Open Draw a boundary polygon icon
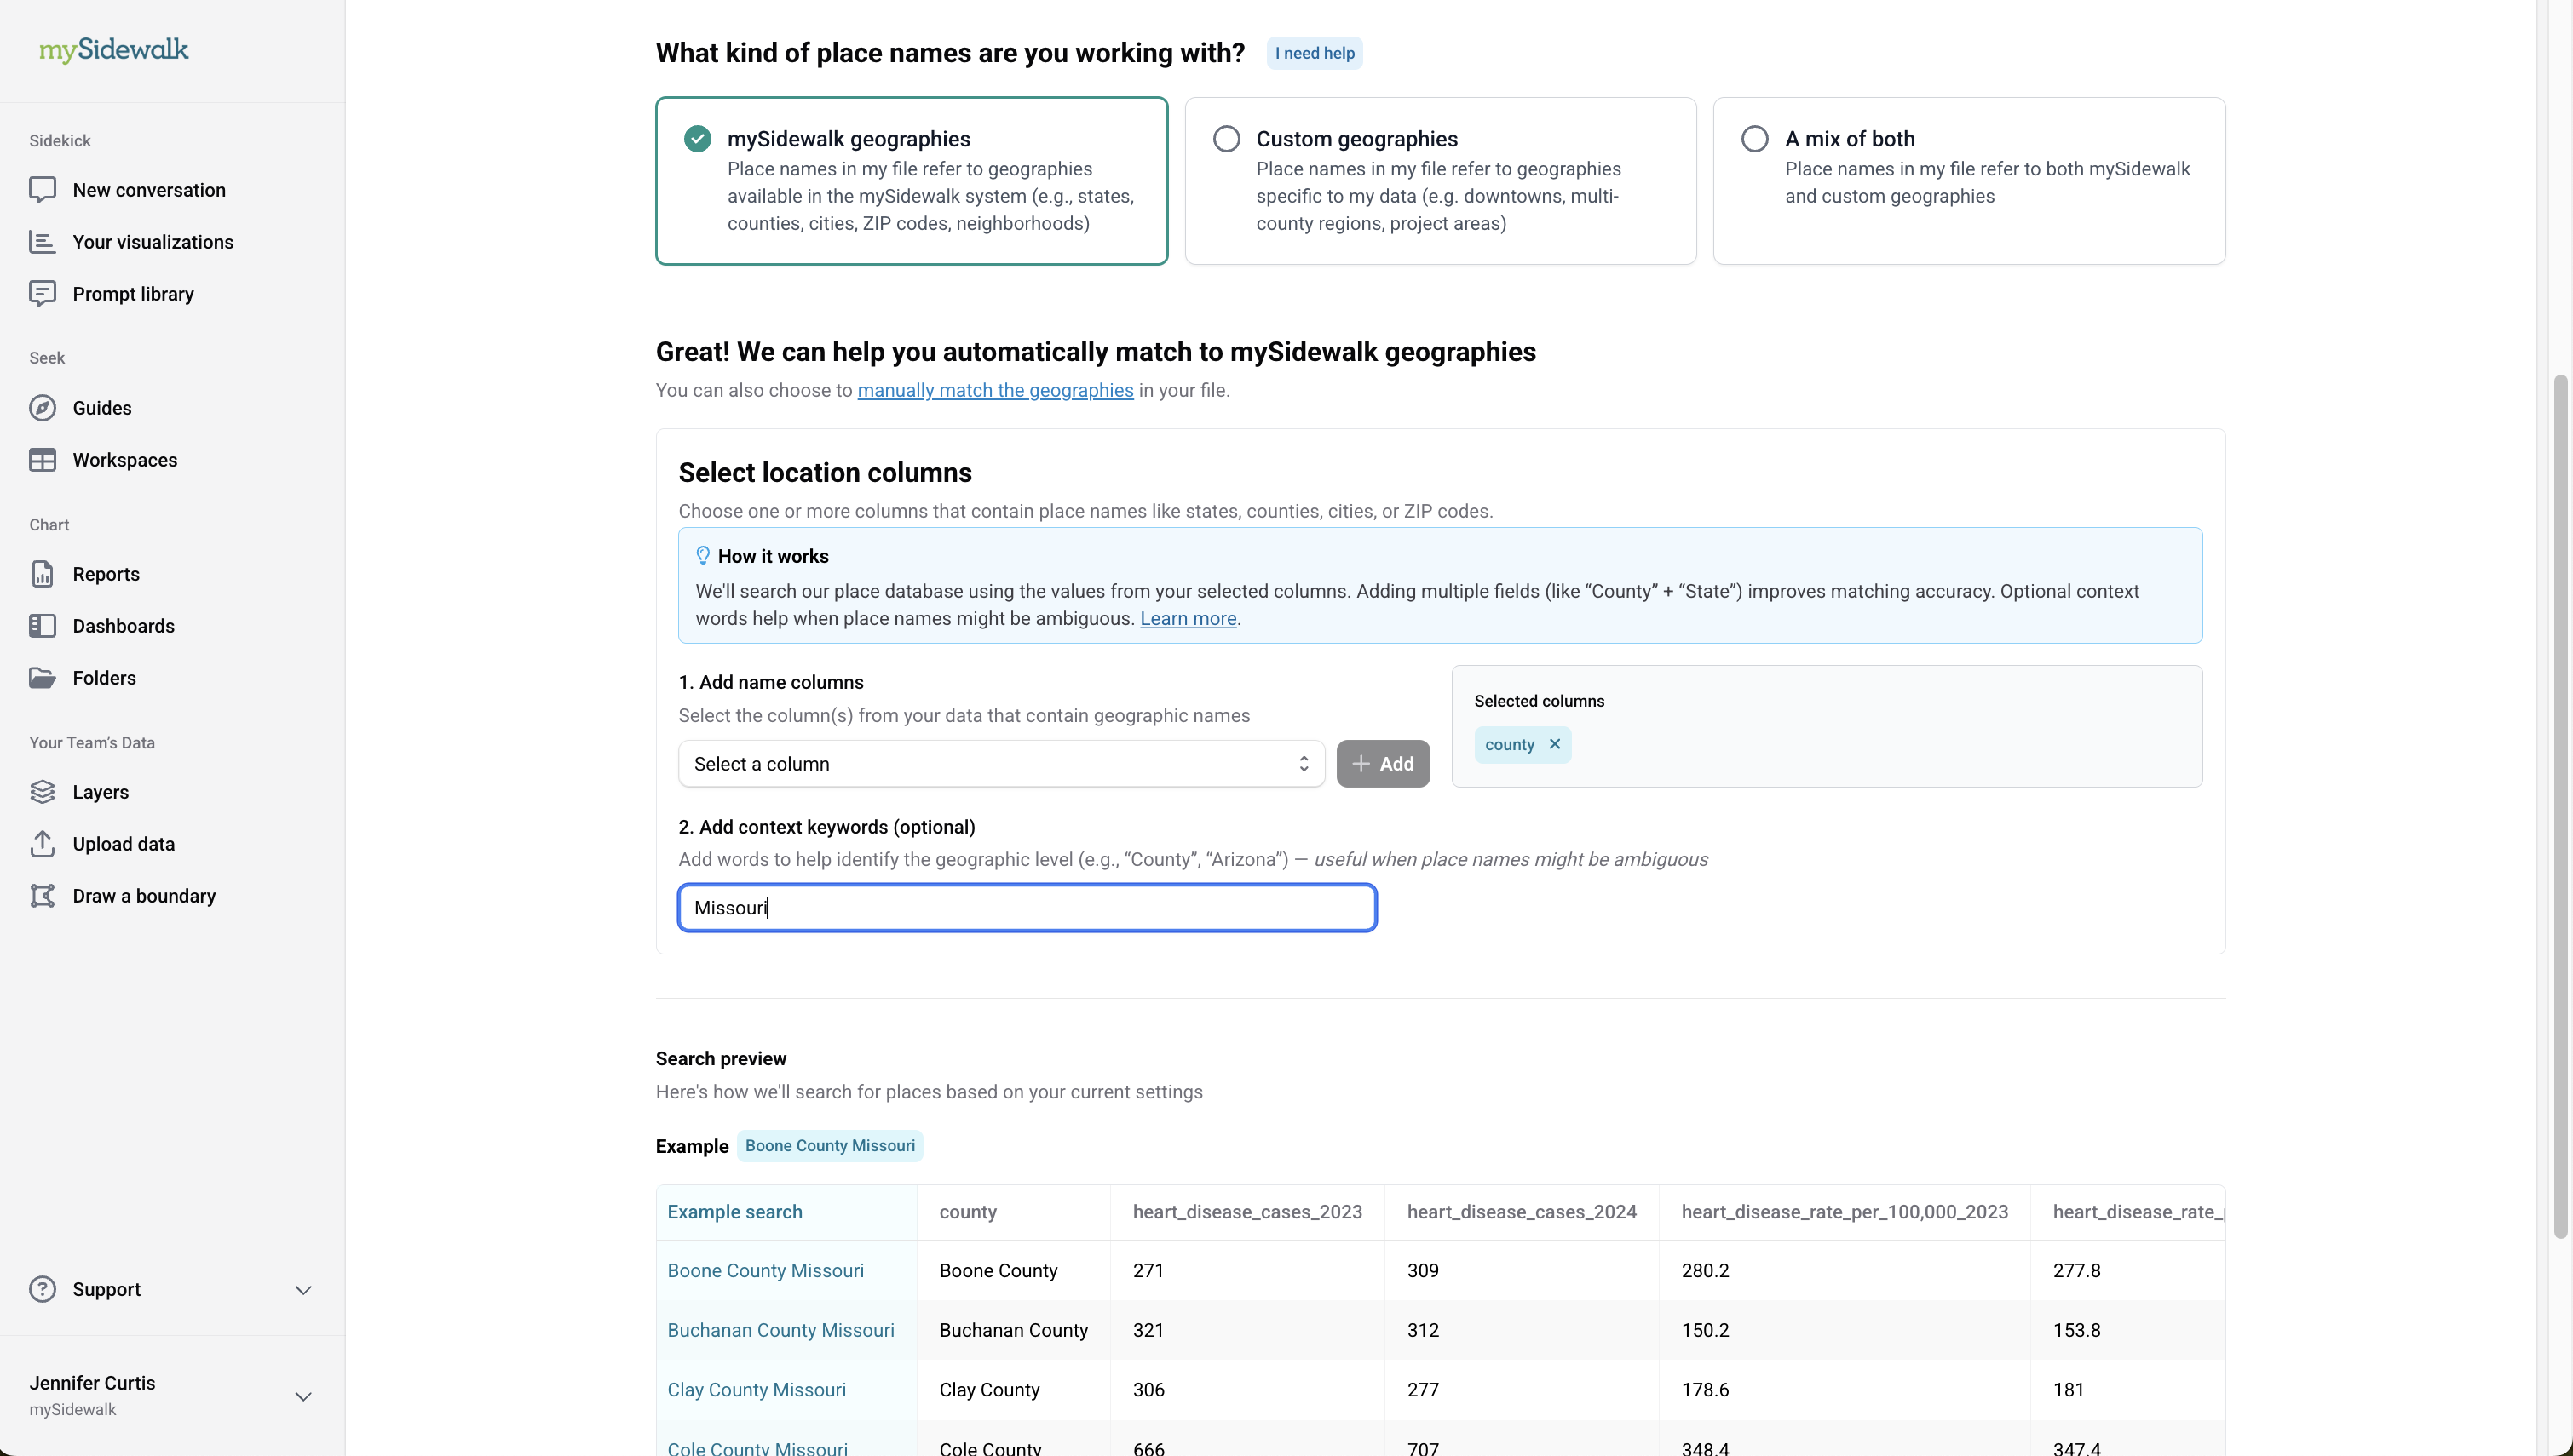2573x1456 pixels. click(x=42, y=895)
